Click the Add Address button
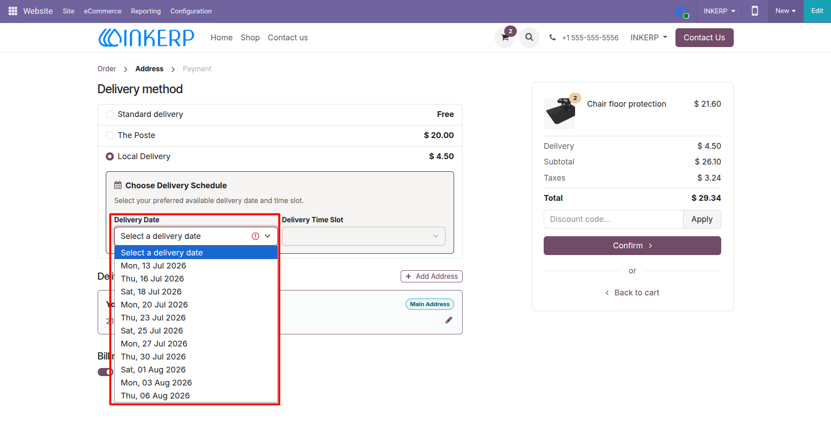Image resolution: width=831 pixels, height=433 pixels. (x=431, y=277)
